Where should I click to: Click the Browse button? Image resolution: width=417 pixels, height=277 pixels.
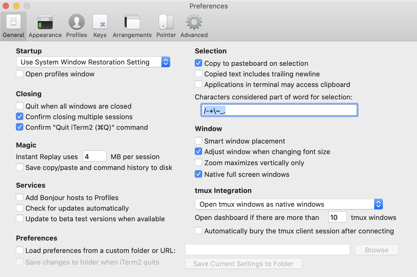(377, 250)
